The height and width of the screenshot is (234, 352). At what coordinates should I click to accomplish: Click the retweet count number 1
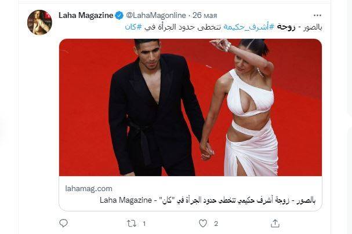pyautogui.click(x=144, y=224)
